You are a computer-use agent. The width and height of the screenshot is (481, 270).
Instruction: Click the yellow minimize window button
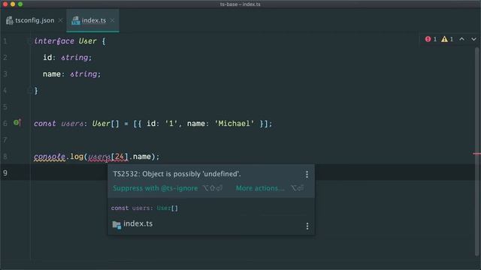click(x=13, y=4)
